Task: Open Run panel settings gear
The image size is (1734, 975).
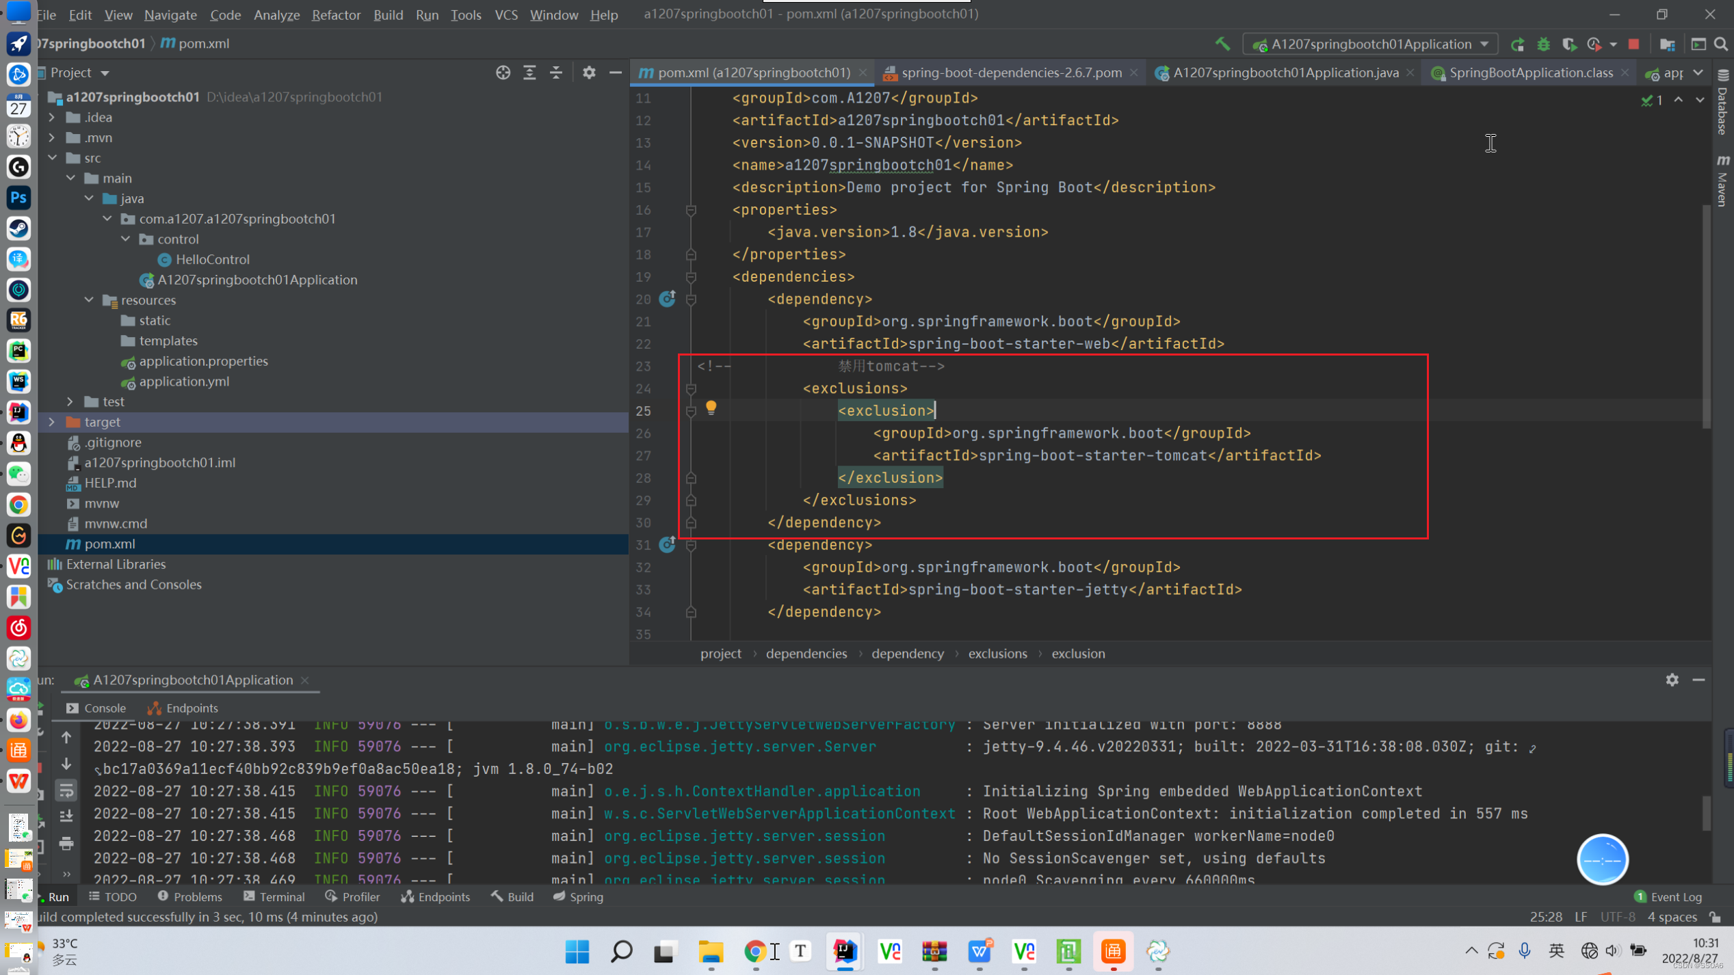Action: click(1672, 680)
